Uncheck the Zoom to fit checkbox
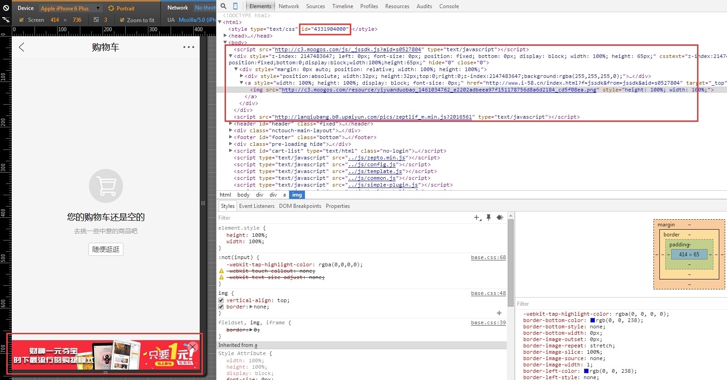727x380 pixels. pyautogui.click(x=122, y=20)
